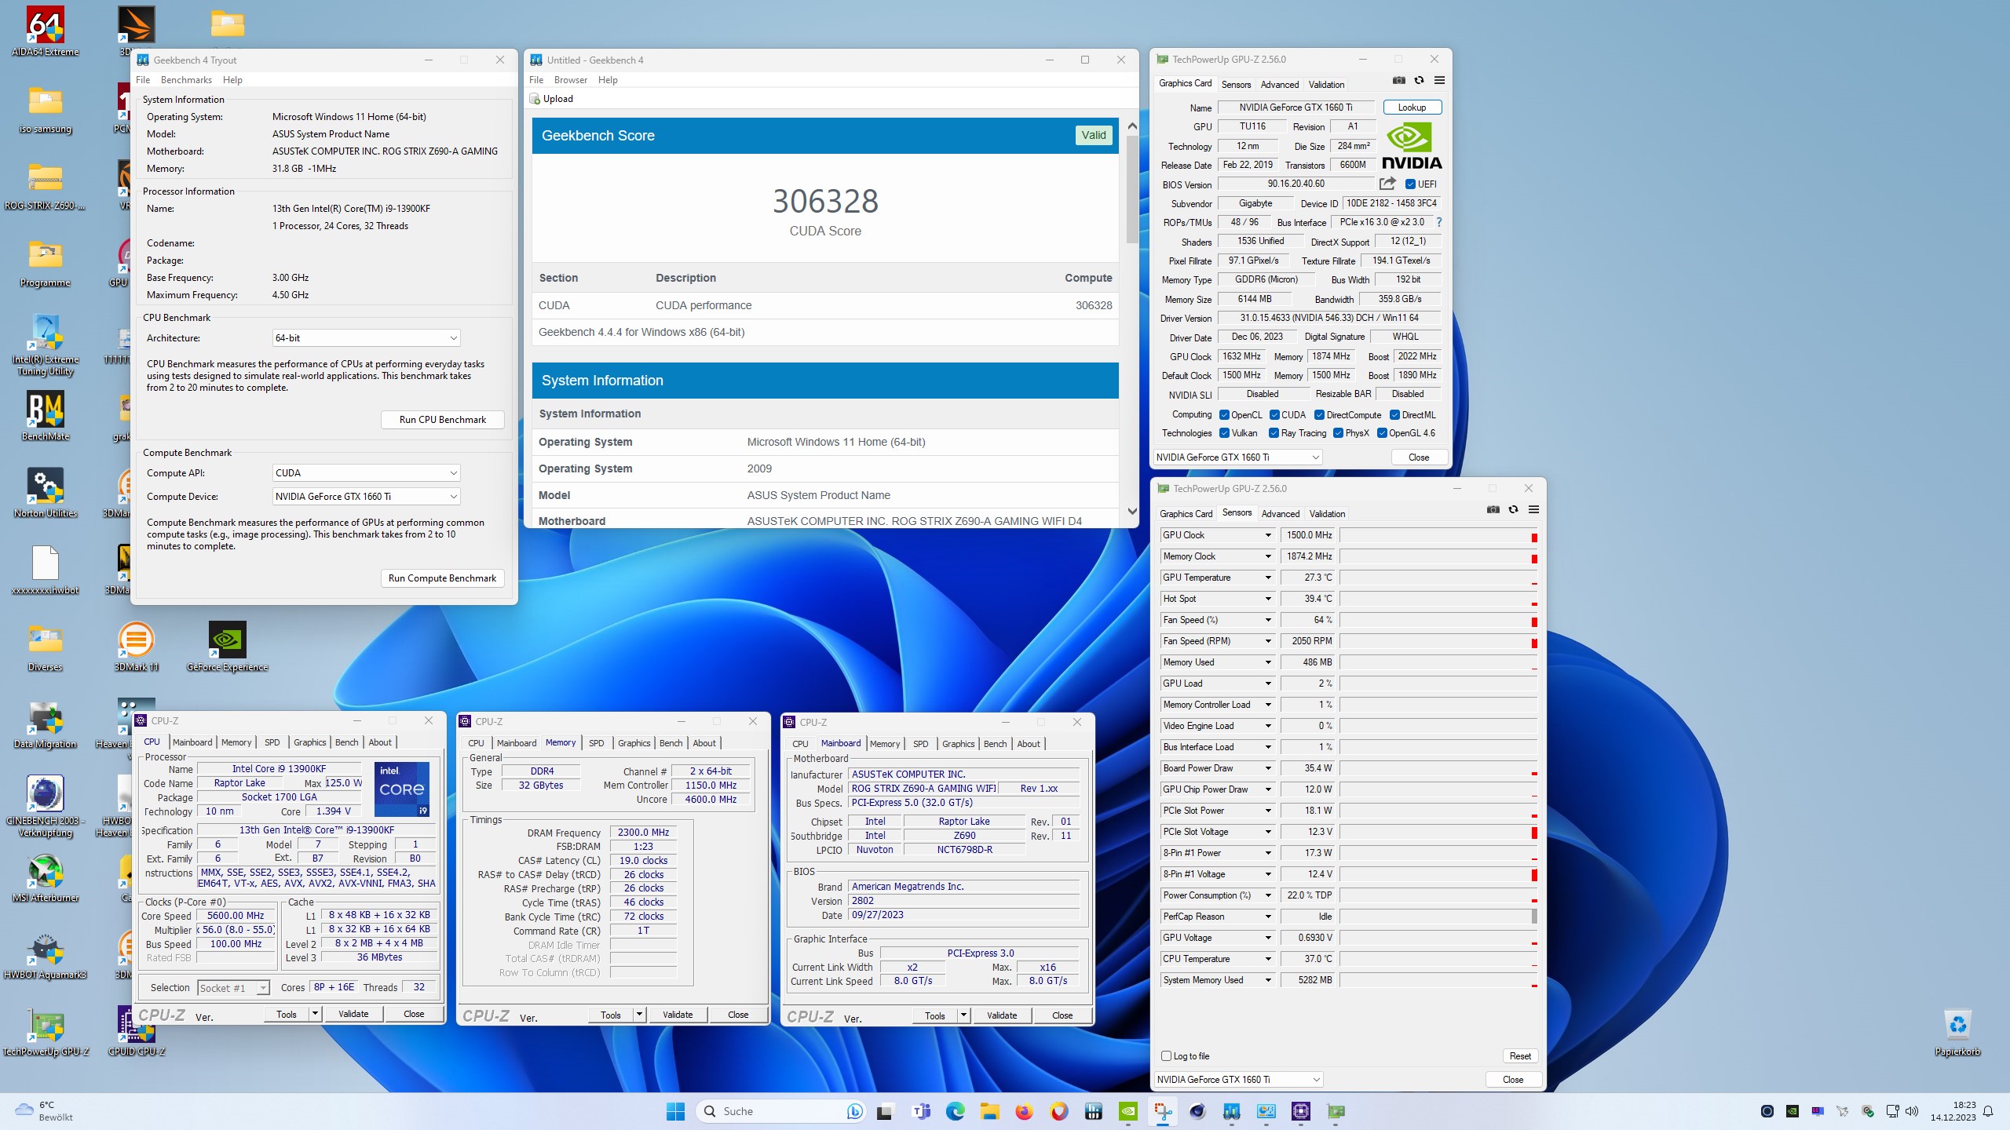
Task: Switch to Bench tab in CPU-Z Mainboard window
Action: [x=995, y=744]
